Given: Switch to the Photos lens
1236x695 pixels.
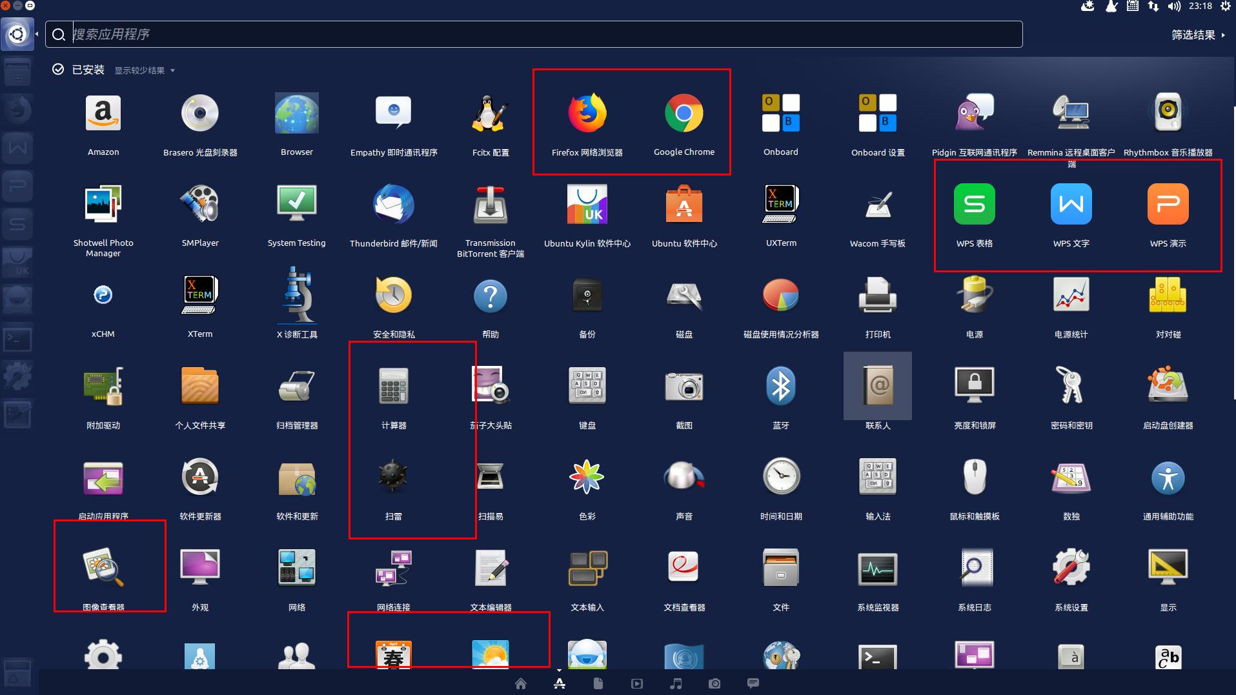Looking at the screenshot, I should pos(714,683).
